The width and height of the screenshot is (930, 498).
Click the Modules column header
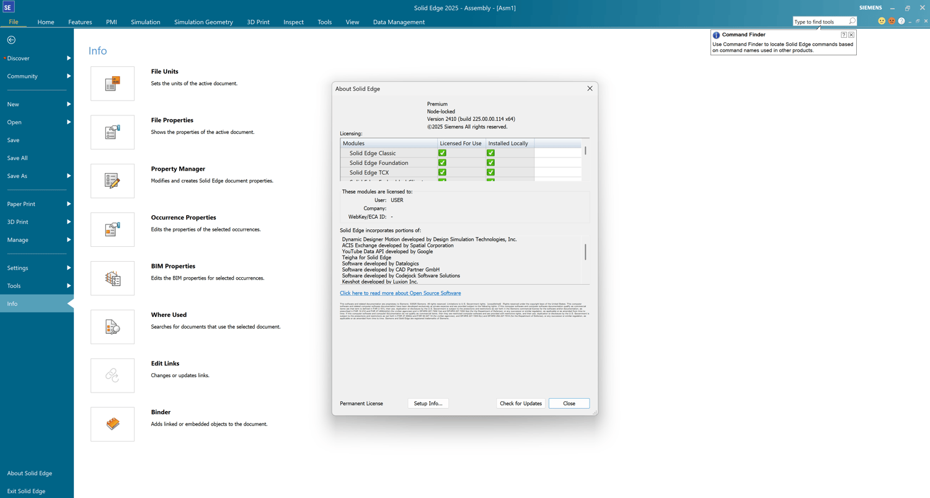(389, 143)
